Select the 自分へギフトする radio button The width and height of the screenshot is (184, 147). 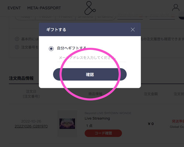coord(51,49)
